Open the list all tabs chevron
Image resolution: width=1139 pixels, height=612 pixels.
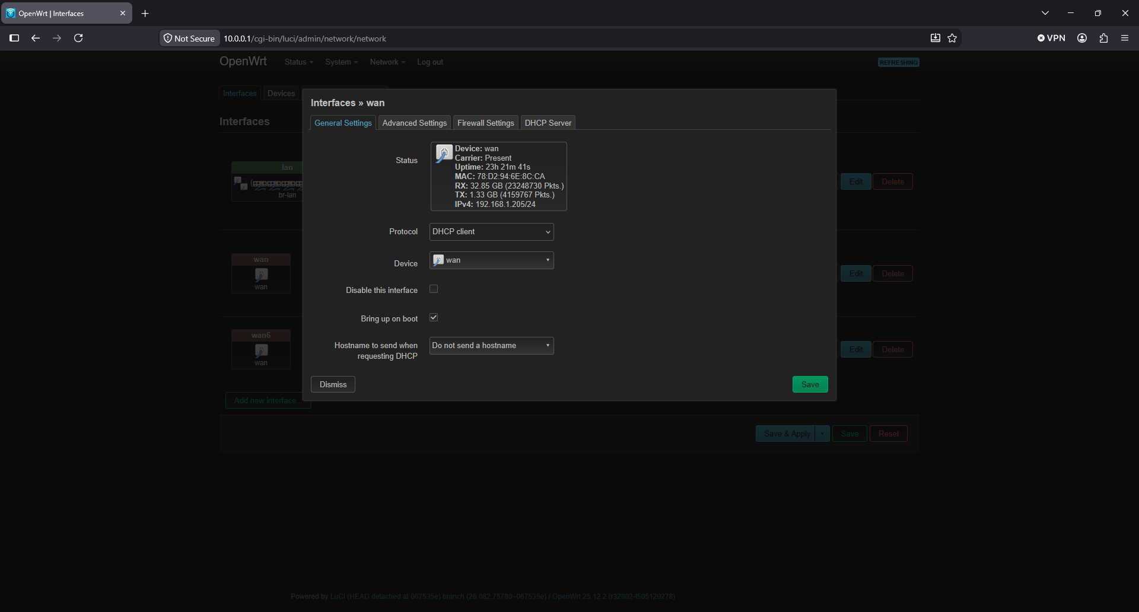[x=1045, y=13]
